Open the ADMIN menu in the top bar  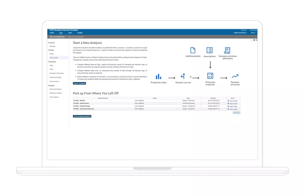point(80,32)
